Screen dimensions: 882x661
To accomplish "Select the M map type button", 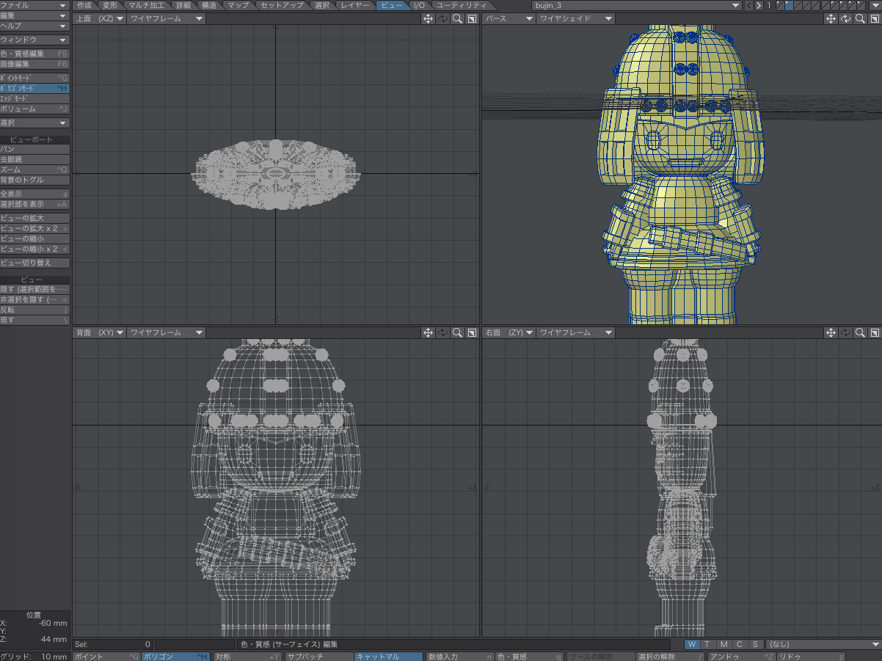I will coord(724,644).
